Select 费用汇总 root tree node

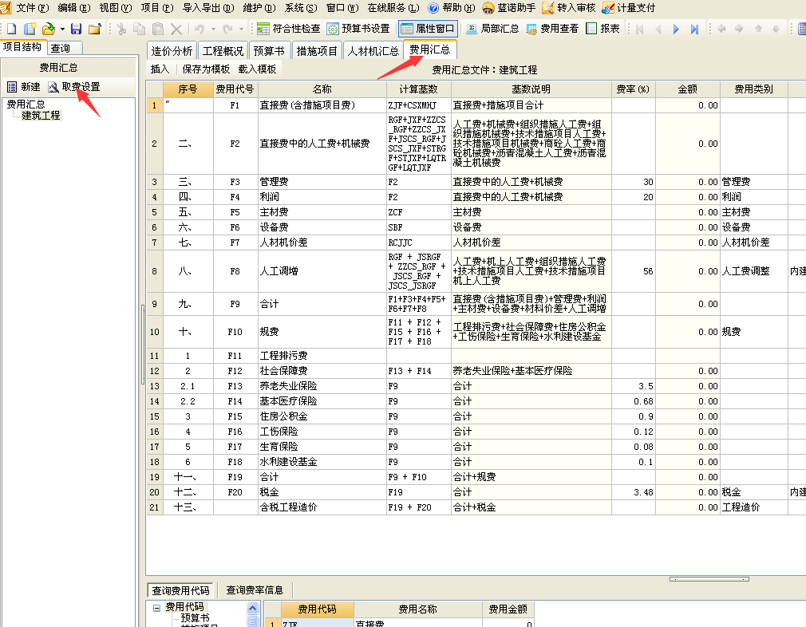pyautogui.click(x=26, y=104)
